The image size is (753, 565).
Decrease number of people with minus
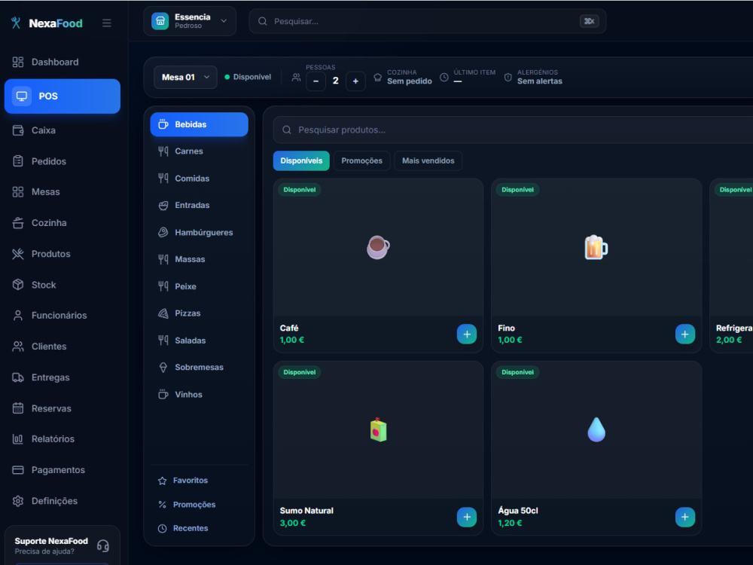pos(316,81)
